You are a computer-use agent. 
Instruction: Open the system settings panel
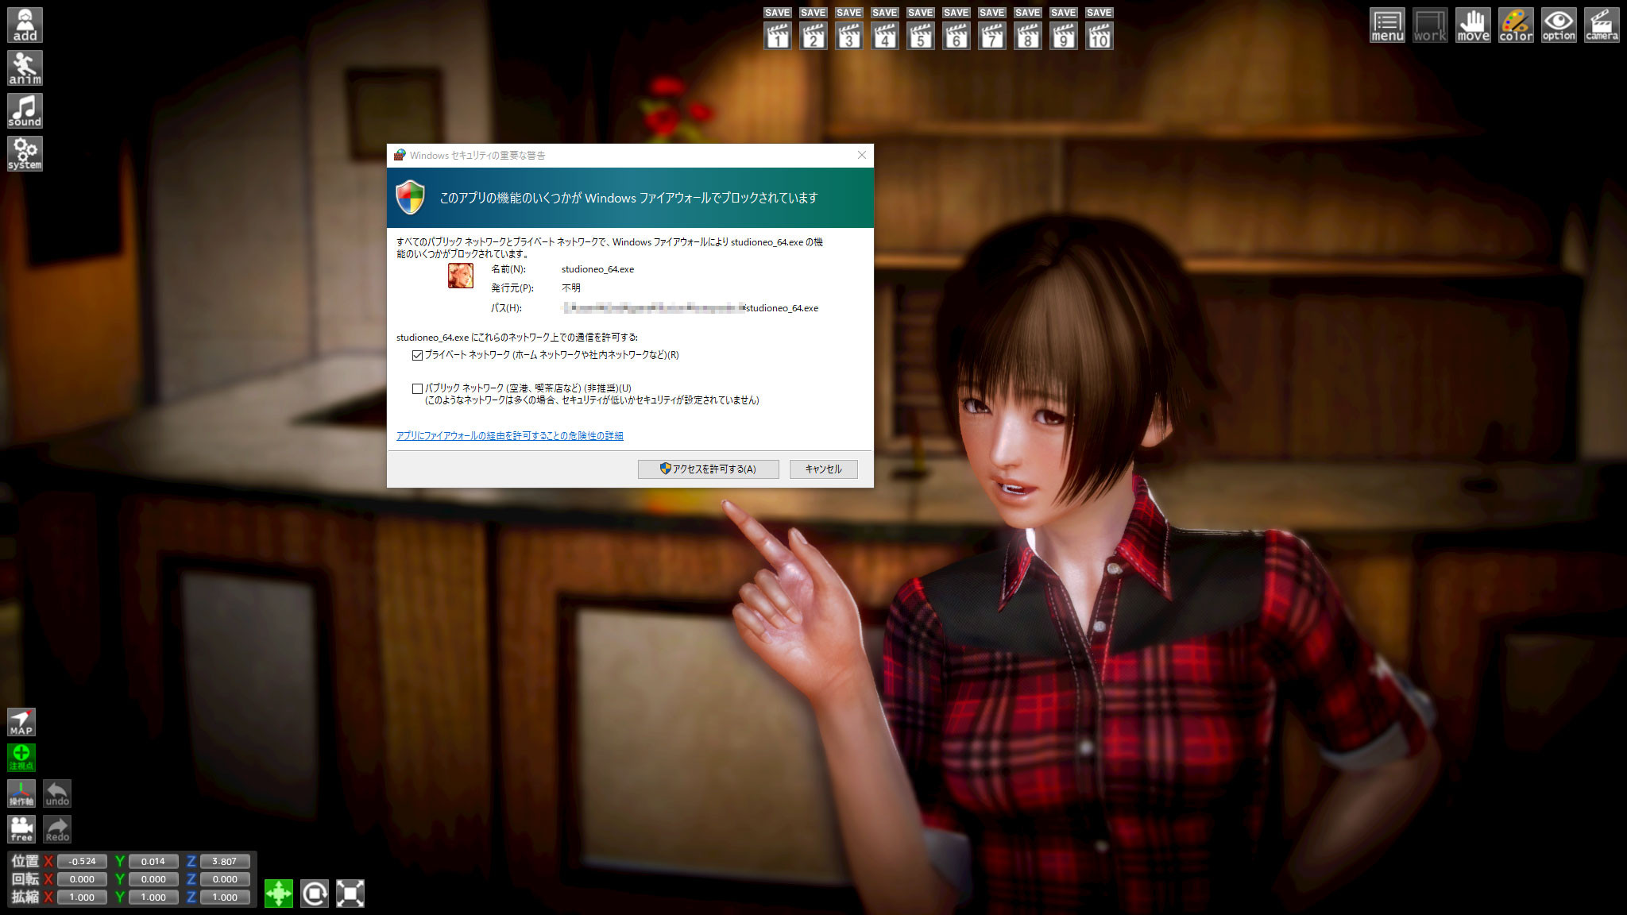click(25, 153)
